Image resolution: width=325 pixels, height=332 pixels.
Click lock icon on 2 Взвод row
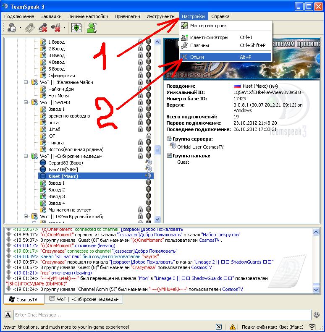[140, 49]
